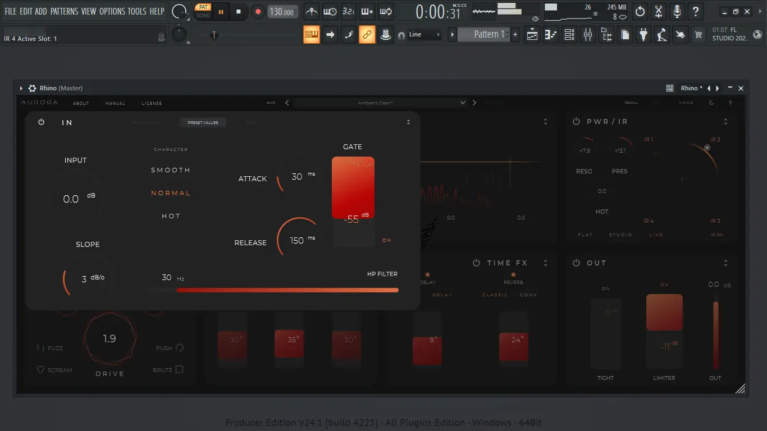Enable the BRUTE checkbox

click(x=179, y=369)
